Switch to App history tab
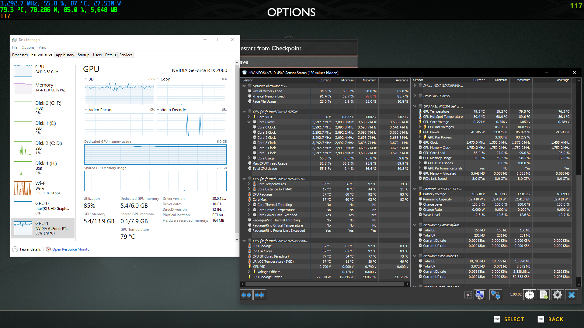This screenshot has width=584, height=328. tap(65, 55)
